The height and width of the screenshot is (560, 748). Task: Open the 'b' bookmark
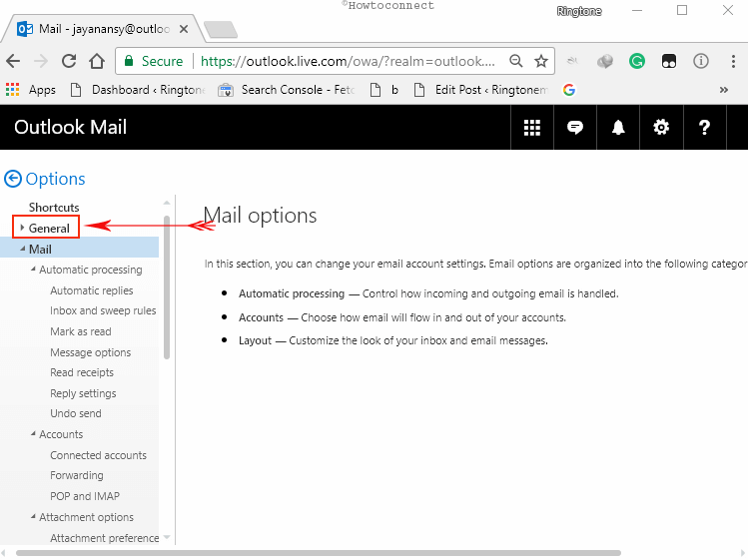coord(384,90)
